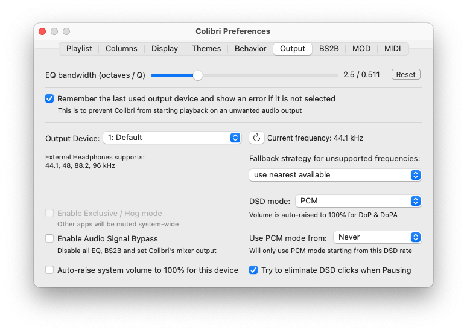The image size is (467, 332).
Task: Click the refresh frequency icon button
Action: pos(256,138)
